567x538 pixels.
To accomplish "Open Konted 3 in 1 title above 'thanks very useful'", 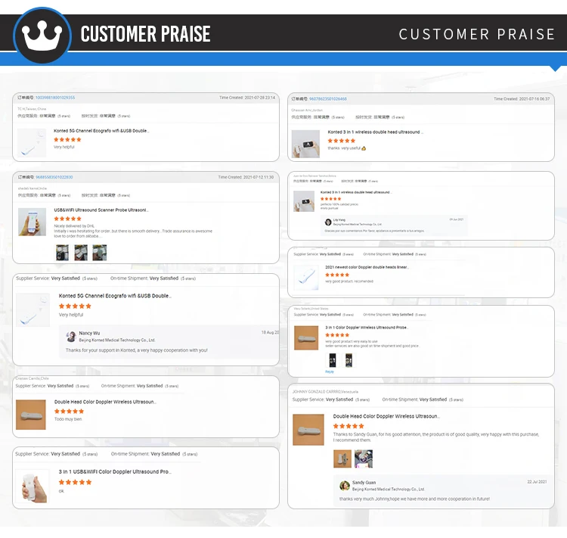I will (x=375, y=132).
